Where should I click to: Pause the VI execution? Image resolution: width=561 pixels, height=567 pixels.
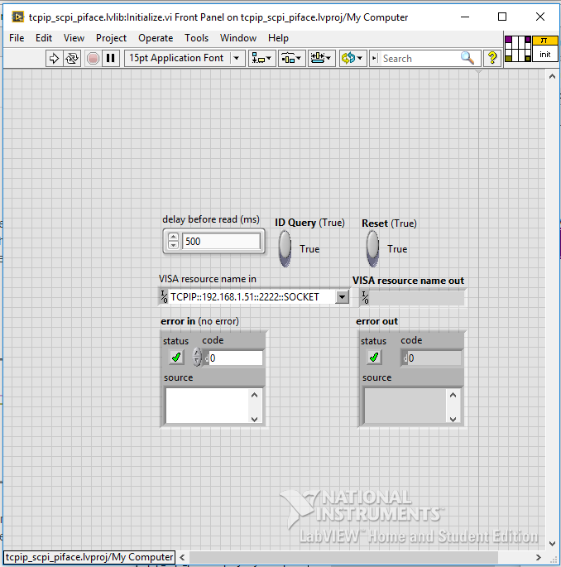[111, 58]
